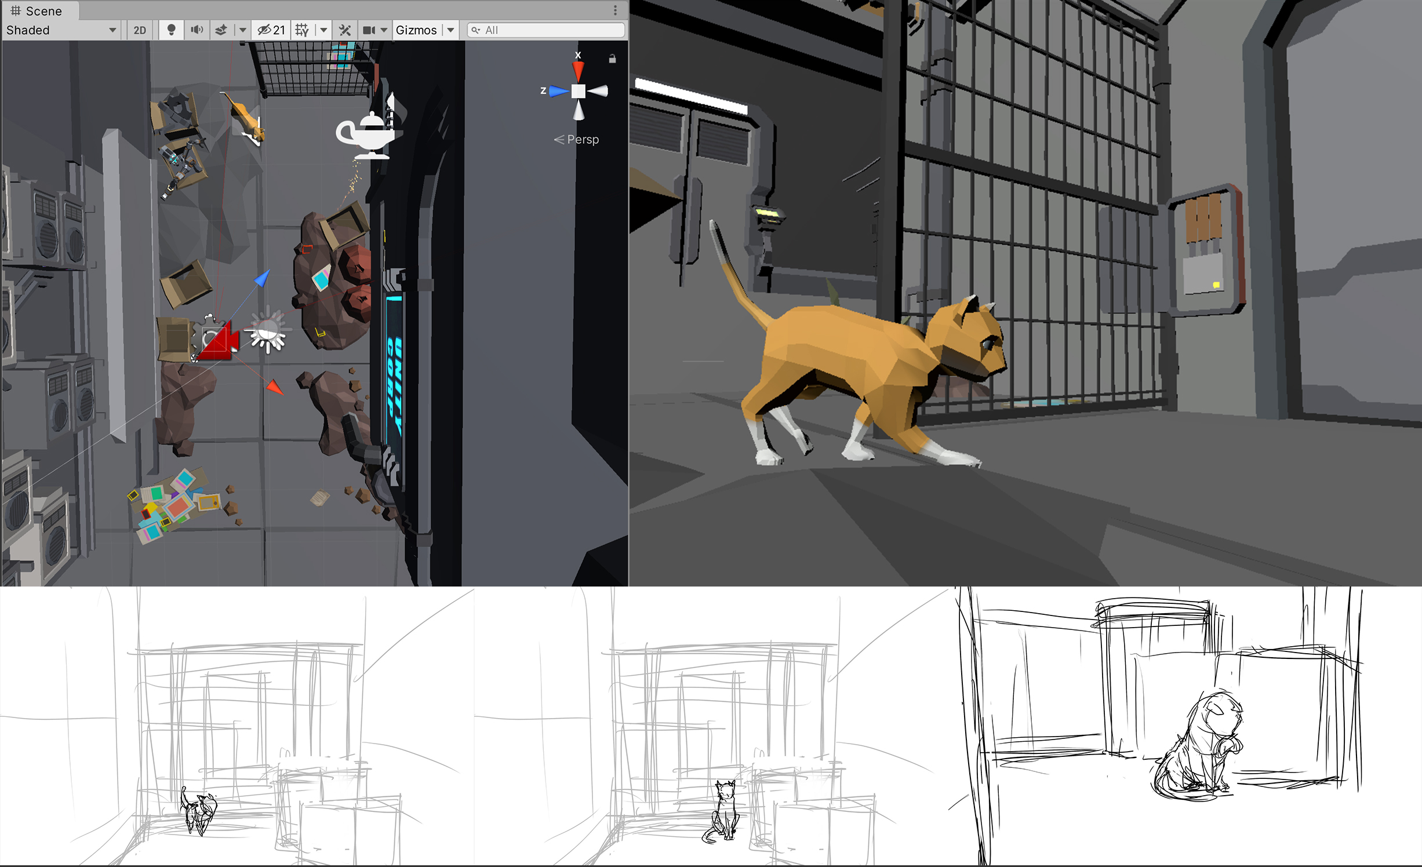Viewport: 1422px width, 867px height.
Task: Toggle scene audio with the speaker icon
Action: [197, 30]
